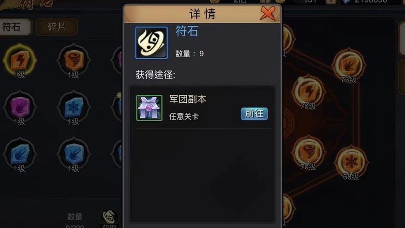405x228 pixels.
Task: Open the equipped snowflake rune at 68级
Action: click(351, 162)
